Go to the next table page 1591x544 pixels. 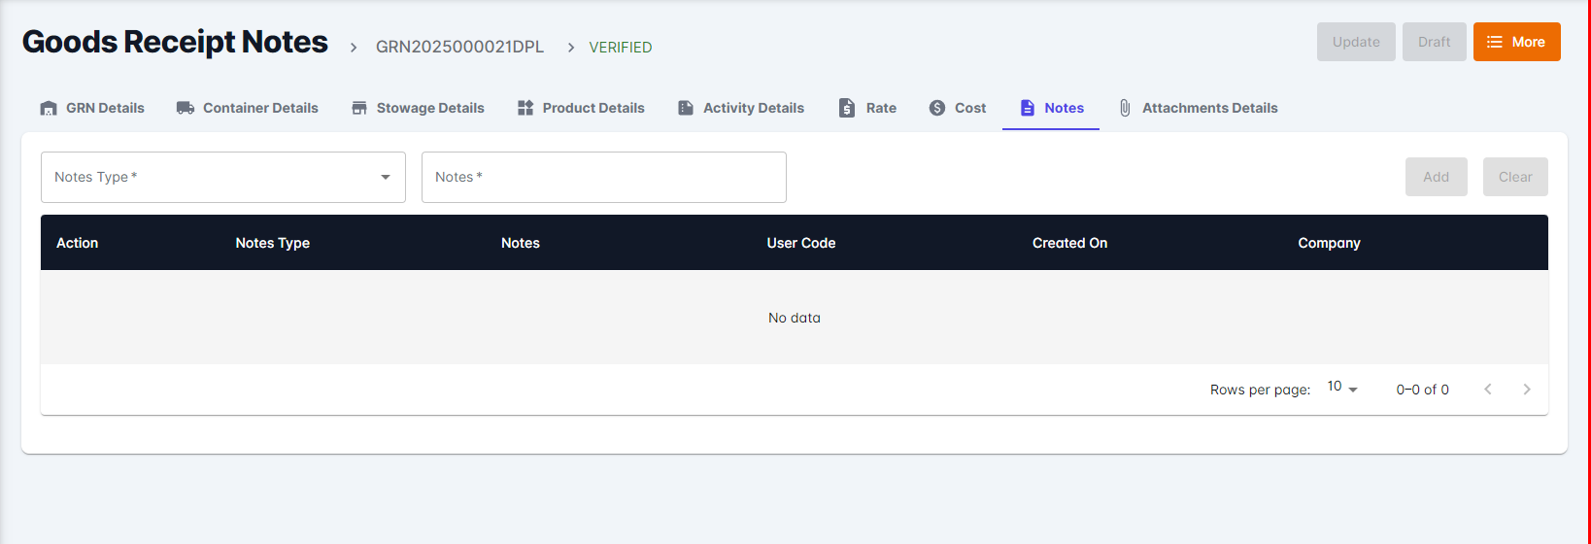[x=1527, y=389]
